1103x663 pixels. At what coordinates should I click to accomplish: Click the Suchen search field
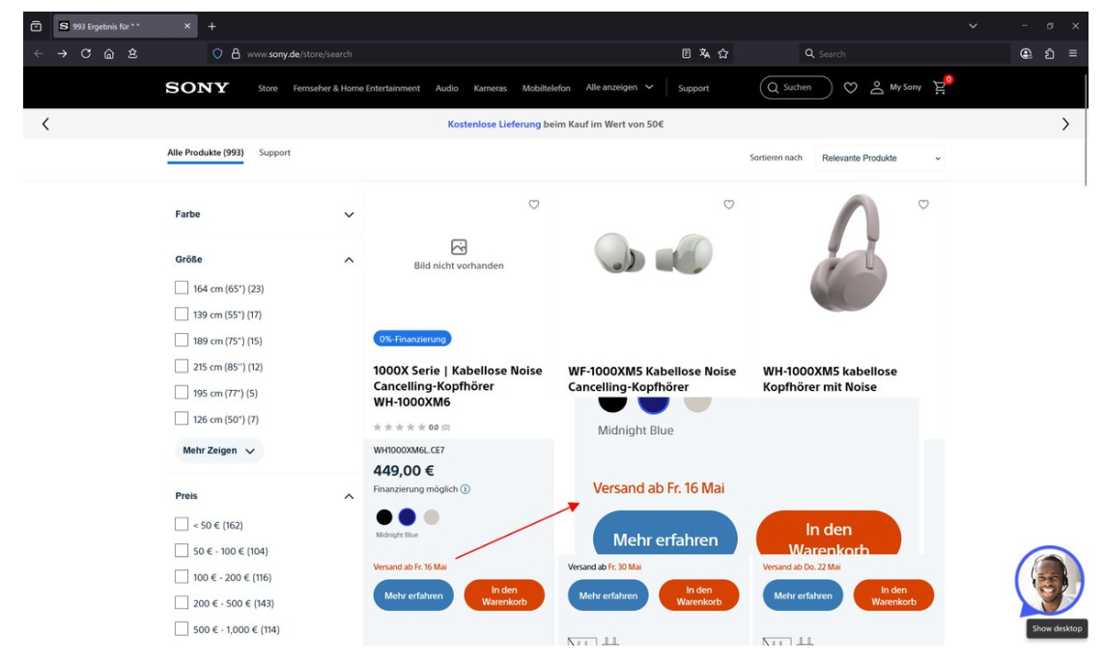[x=796, y=87]
